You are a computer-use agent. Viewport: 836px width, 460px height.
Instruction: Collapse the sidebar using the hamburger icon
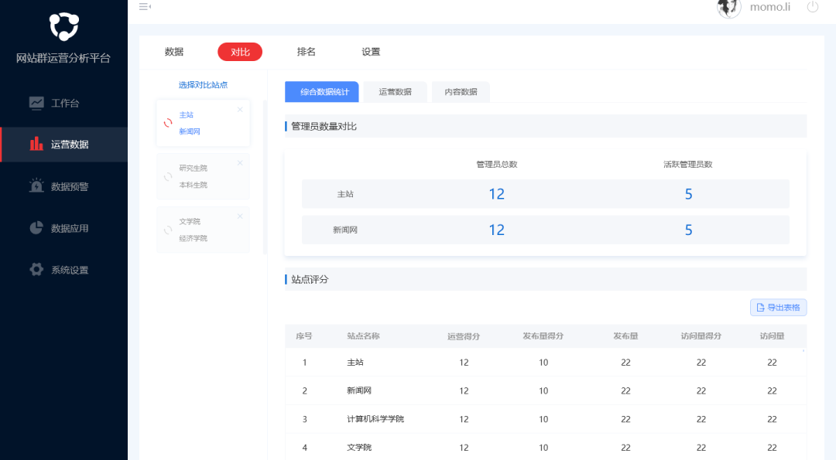143,6
